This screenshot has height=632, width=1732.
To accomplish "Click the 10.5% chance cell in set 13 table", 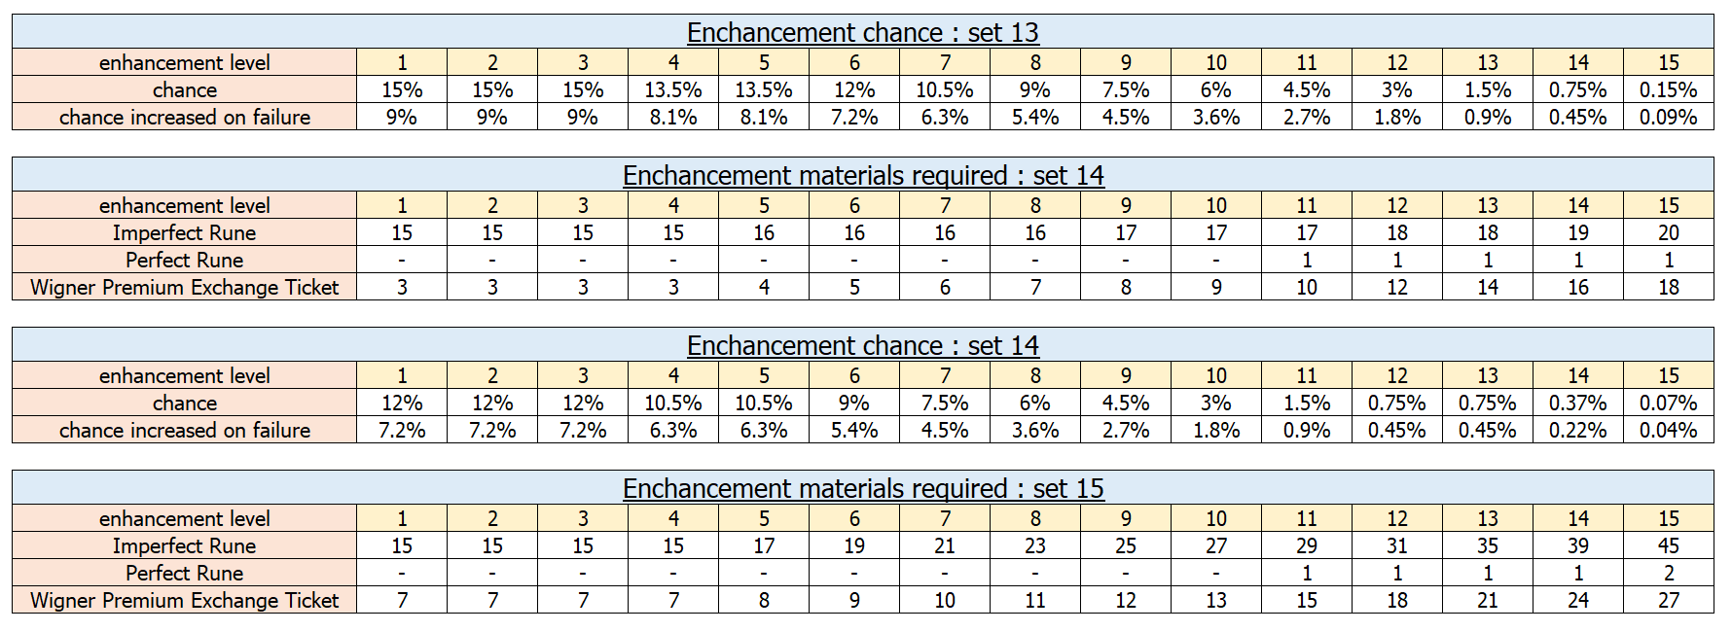I will pyautogui.click(x=944, y=89).
